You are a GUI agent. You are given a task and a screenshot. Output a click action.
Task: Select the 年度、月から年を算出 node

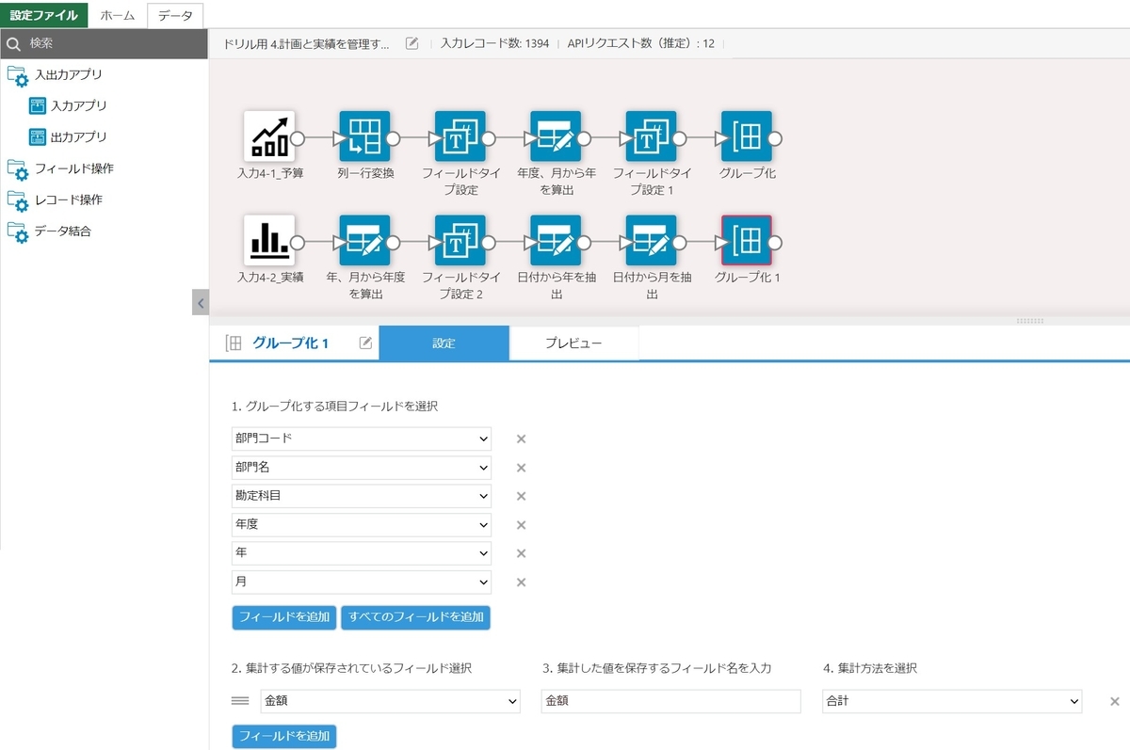(556, 136)
